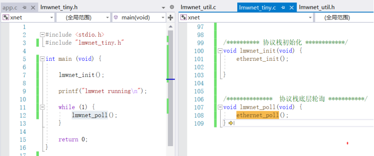Open the main(void) member dropdown
The image size is (374, 156).
point(139,18)
